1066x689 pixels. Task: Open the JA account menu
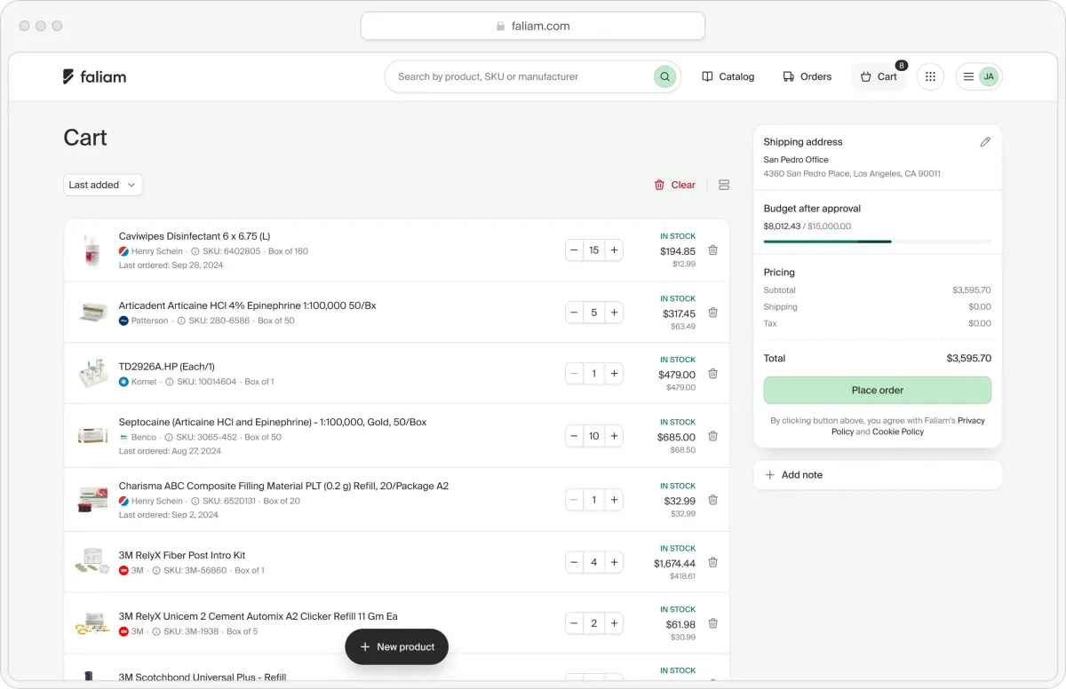pos(979,76)
